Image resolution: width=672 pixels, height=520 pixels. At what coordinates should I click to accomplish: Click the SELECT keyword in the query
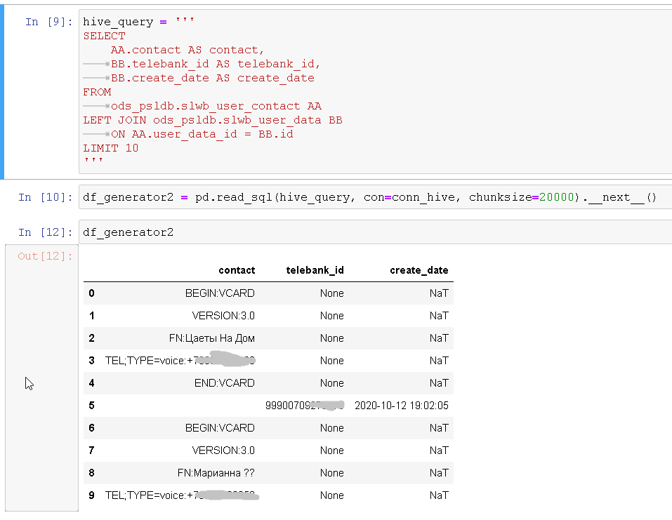click(103, 35)
